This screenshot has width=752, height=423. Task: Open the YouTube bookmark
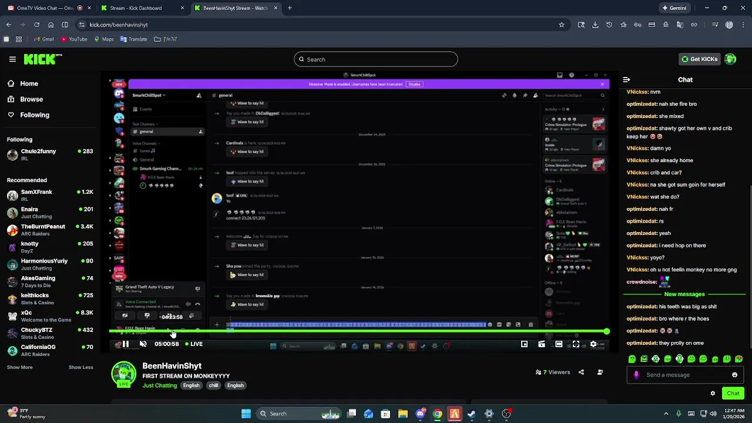tap(74, 39)
